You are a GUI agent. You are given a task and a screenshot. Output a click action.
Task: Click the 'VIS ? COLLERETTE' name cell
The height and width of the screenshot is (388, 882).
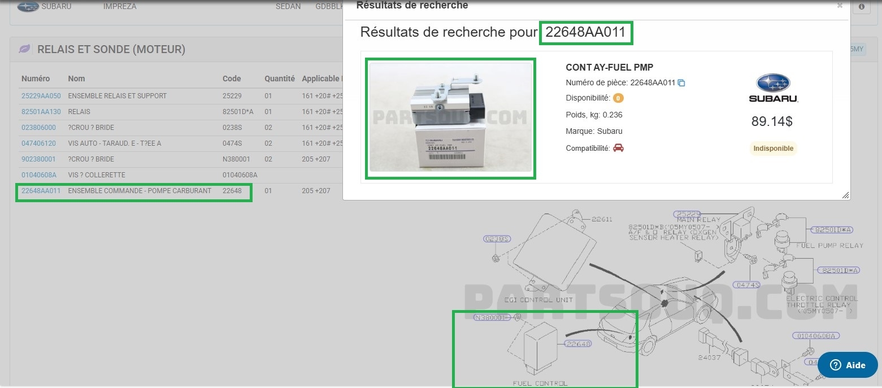pyautogui.click(x=97, y=175)
